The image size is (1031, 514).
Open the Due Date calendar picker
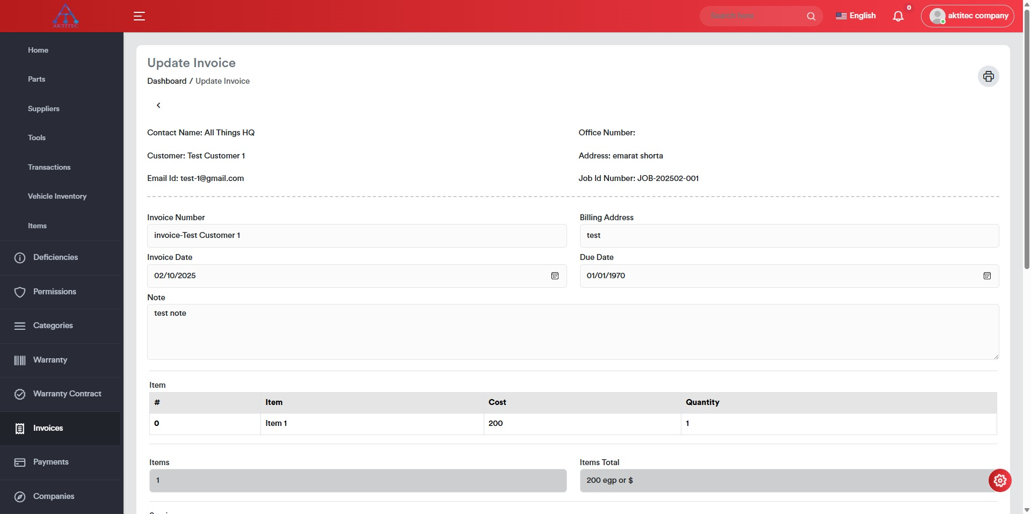[x=987, y=276]
